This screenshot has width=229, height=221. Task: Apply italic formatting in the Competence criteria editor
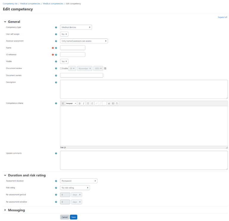[x=83, y=103]
